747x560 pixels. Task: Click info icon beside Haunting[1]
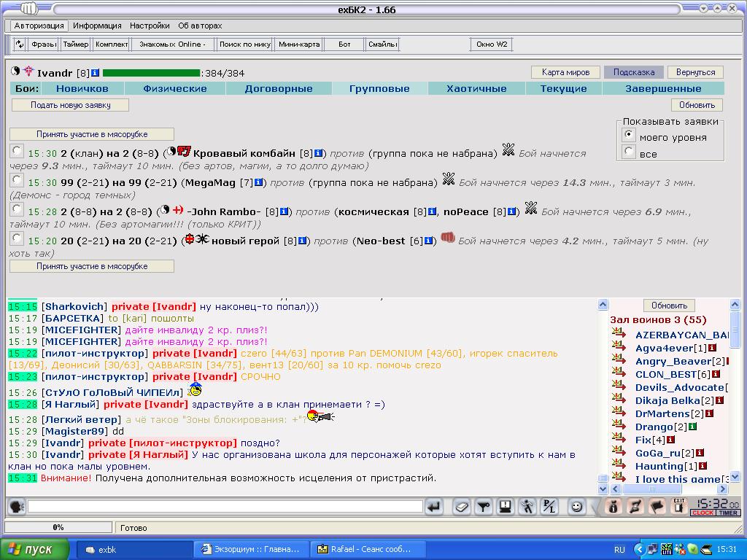coord(703,466)
